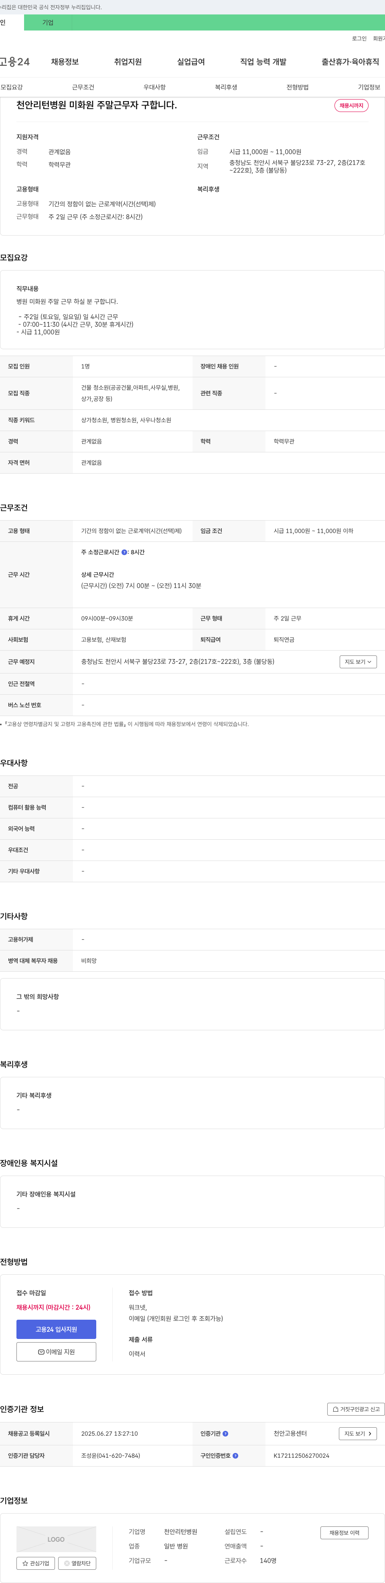Click 사회보험 value 고용보험, 산재보험
Image resolution: width=385 pixels, height=1583 pixels.
104,639
